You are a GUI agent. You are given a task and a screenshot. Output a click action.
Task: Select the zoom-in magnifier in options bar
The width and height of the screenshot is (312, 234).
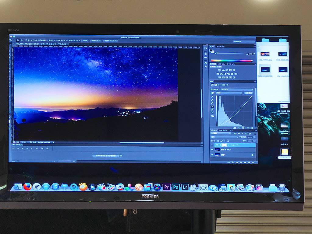18,40
